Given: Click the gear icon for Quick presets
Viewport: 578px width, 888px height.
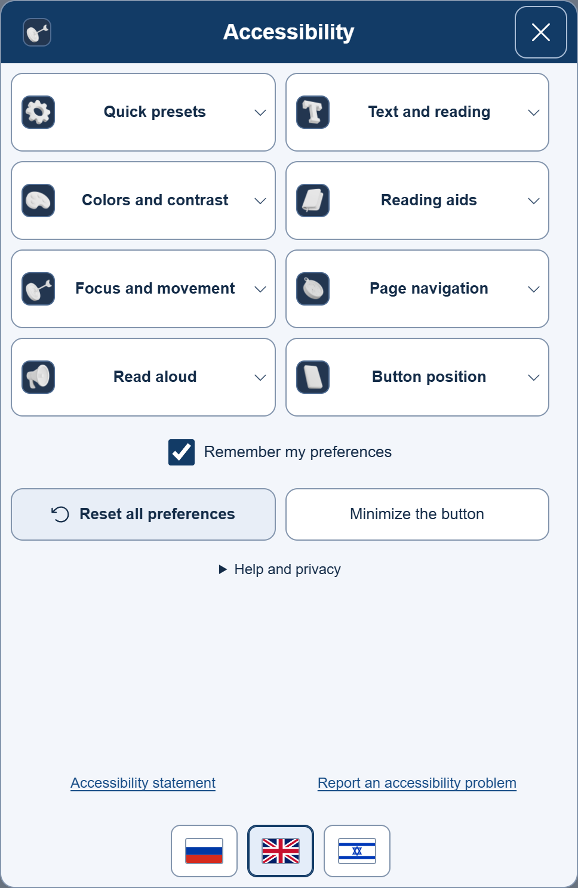Looking at the screenshot, I should (x=38, y=112).
